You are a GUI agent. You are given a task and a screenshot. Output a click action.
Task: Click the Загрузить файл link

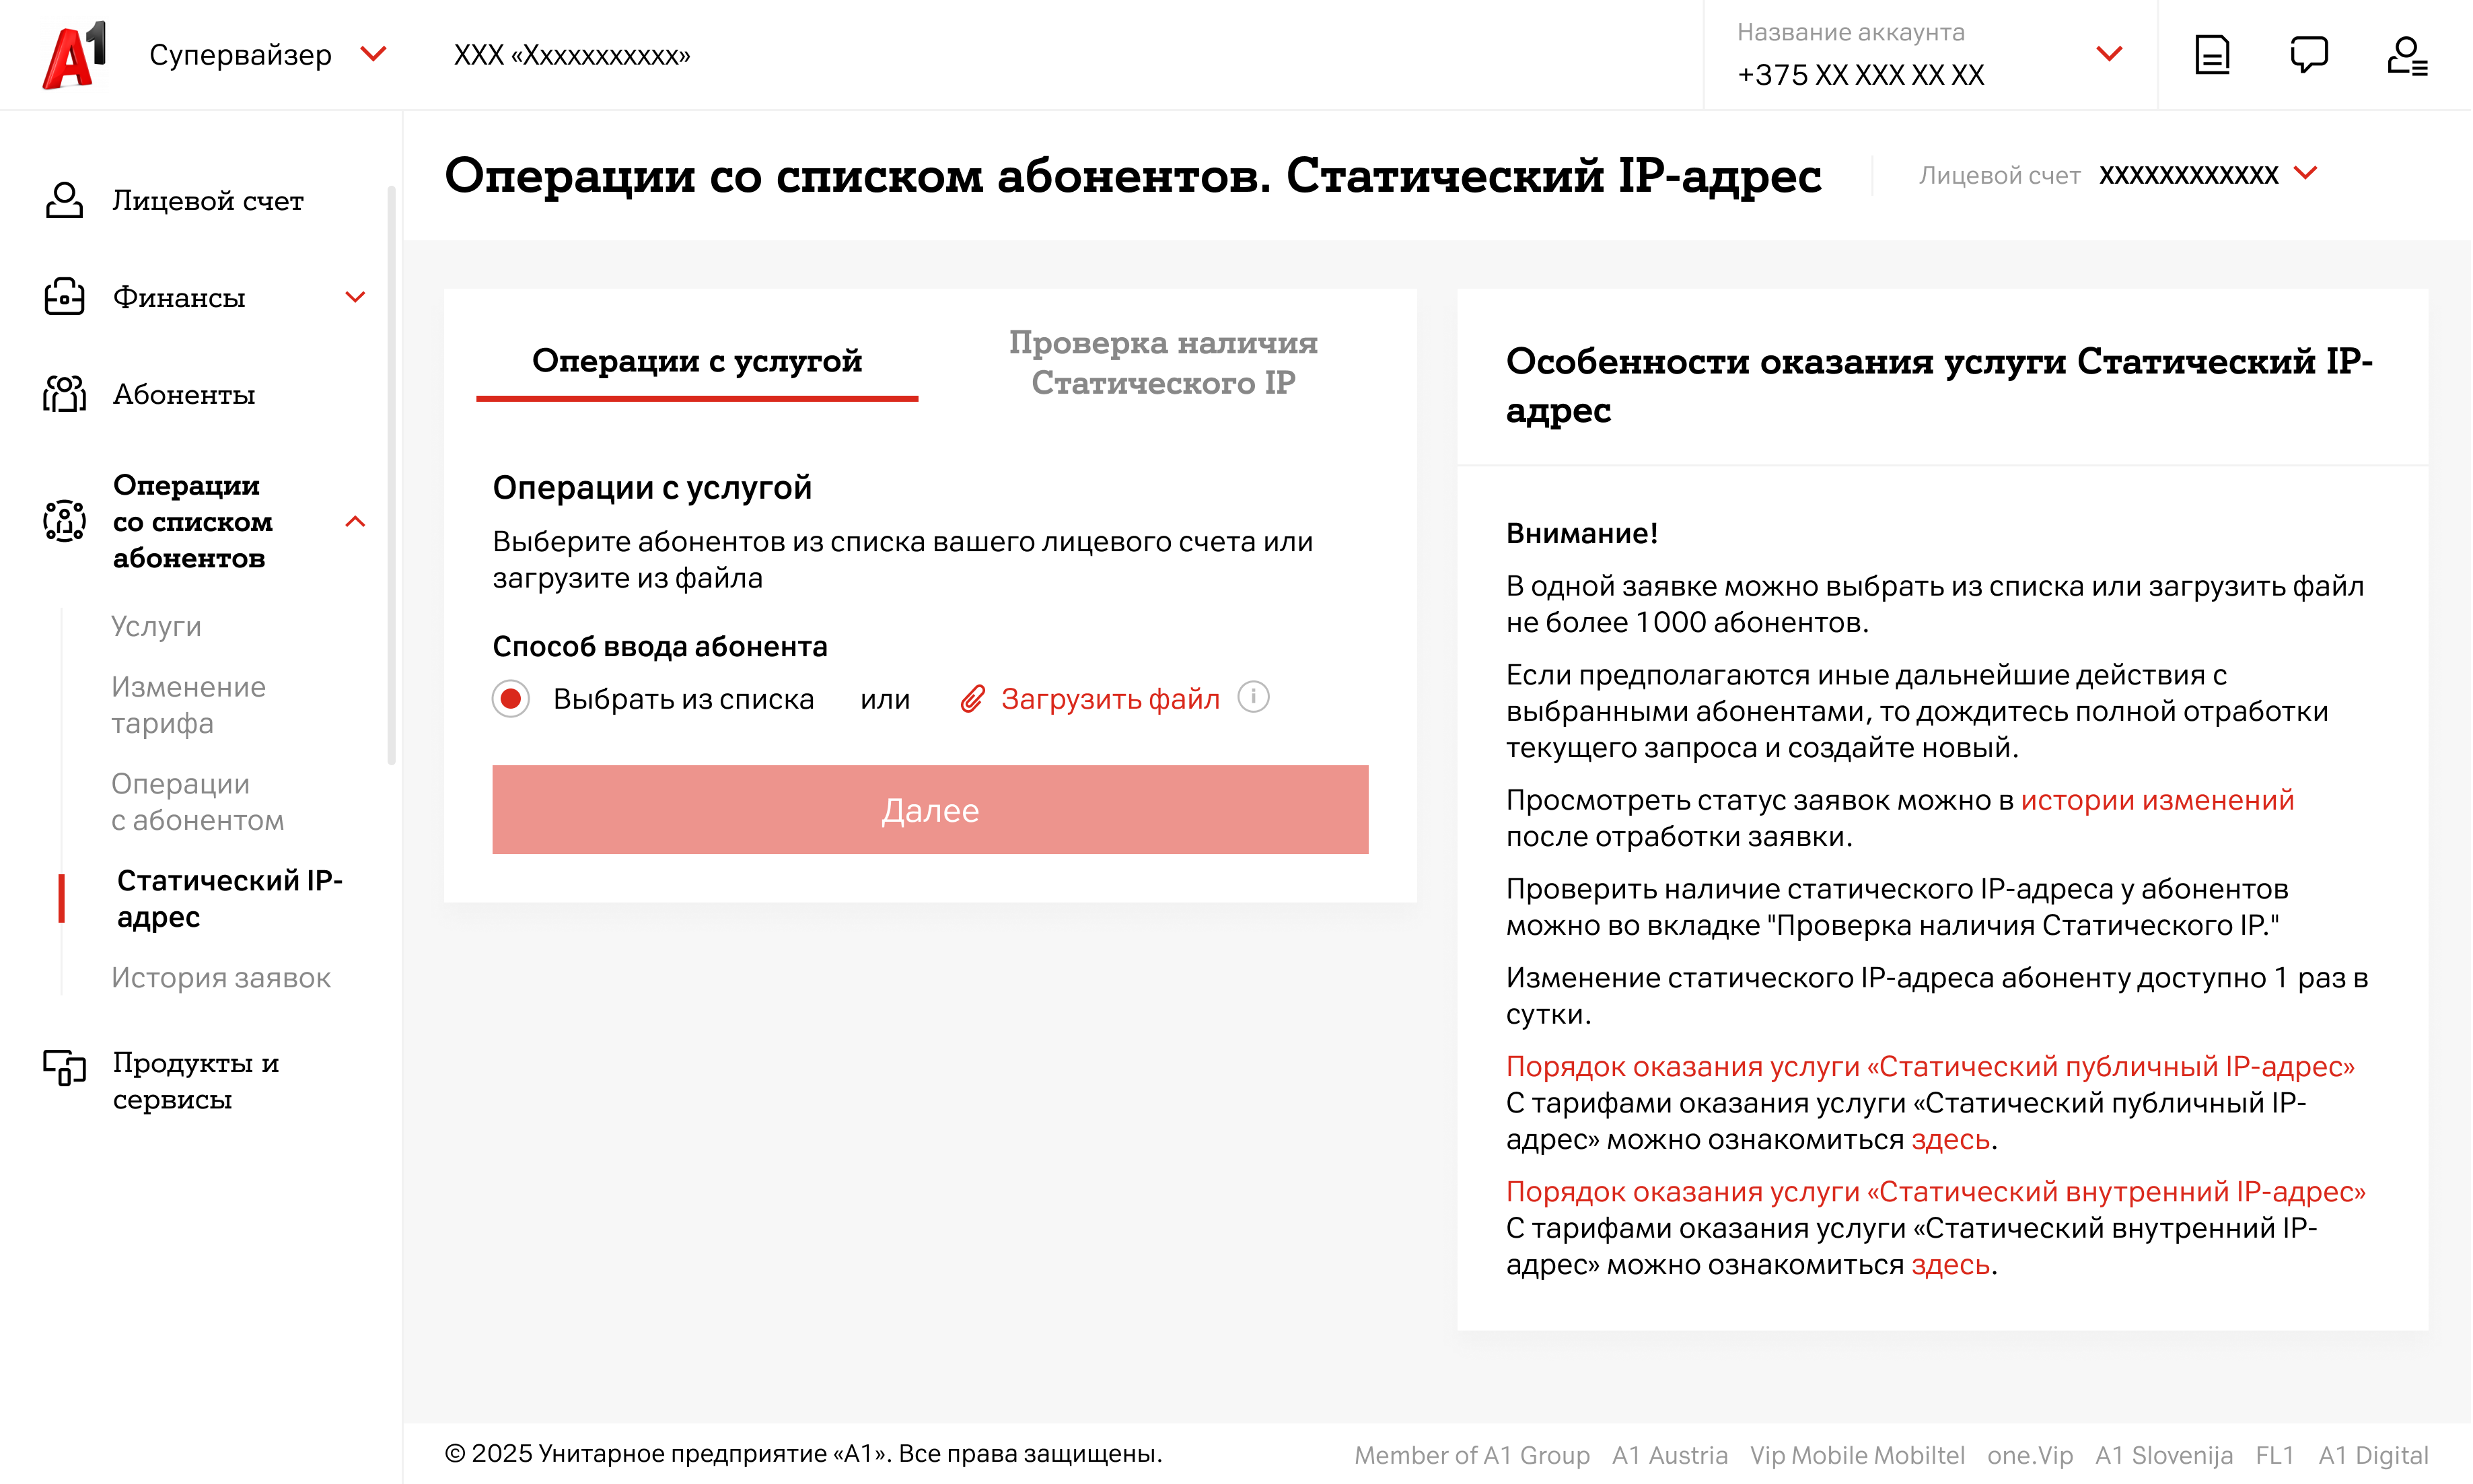coord(1110,698)
